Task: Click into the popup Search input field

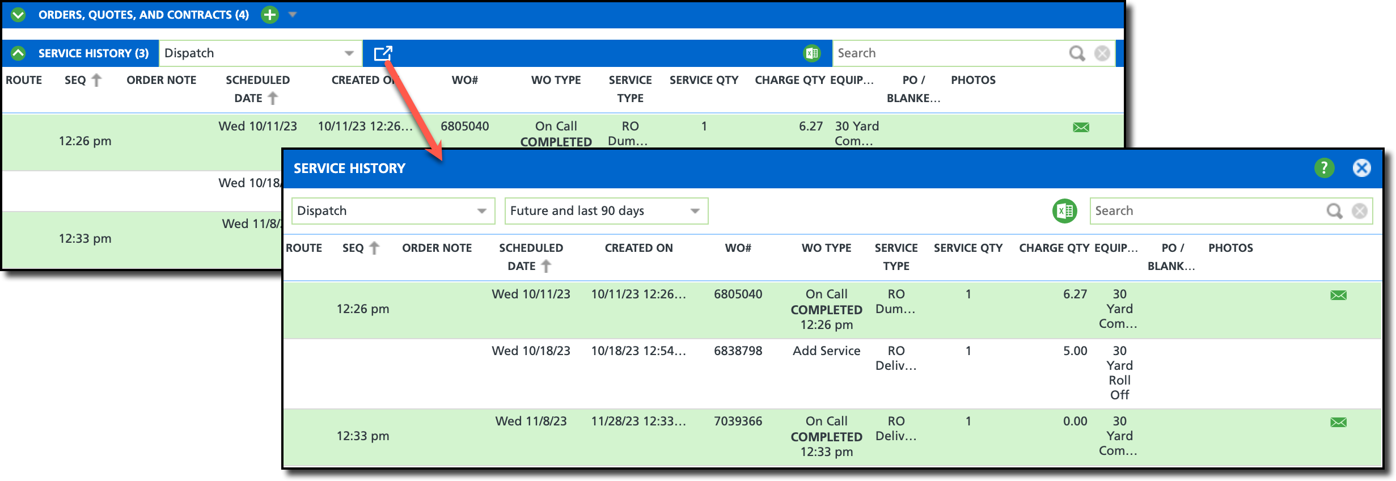Action: point(1208,211)
